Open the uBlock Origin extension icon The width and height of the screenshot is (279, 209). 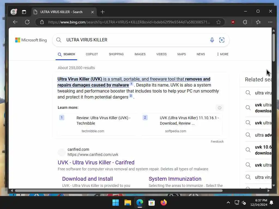click(x=233, y=22)
